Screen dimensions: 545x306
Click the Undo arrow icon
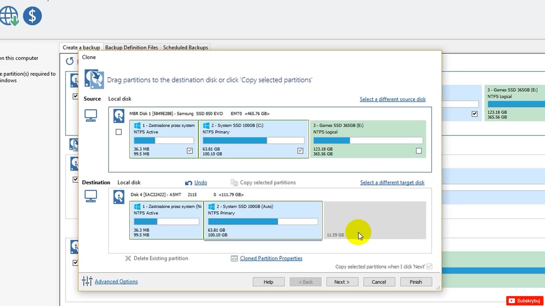click(x=189, y=183)
